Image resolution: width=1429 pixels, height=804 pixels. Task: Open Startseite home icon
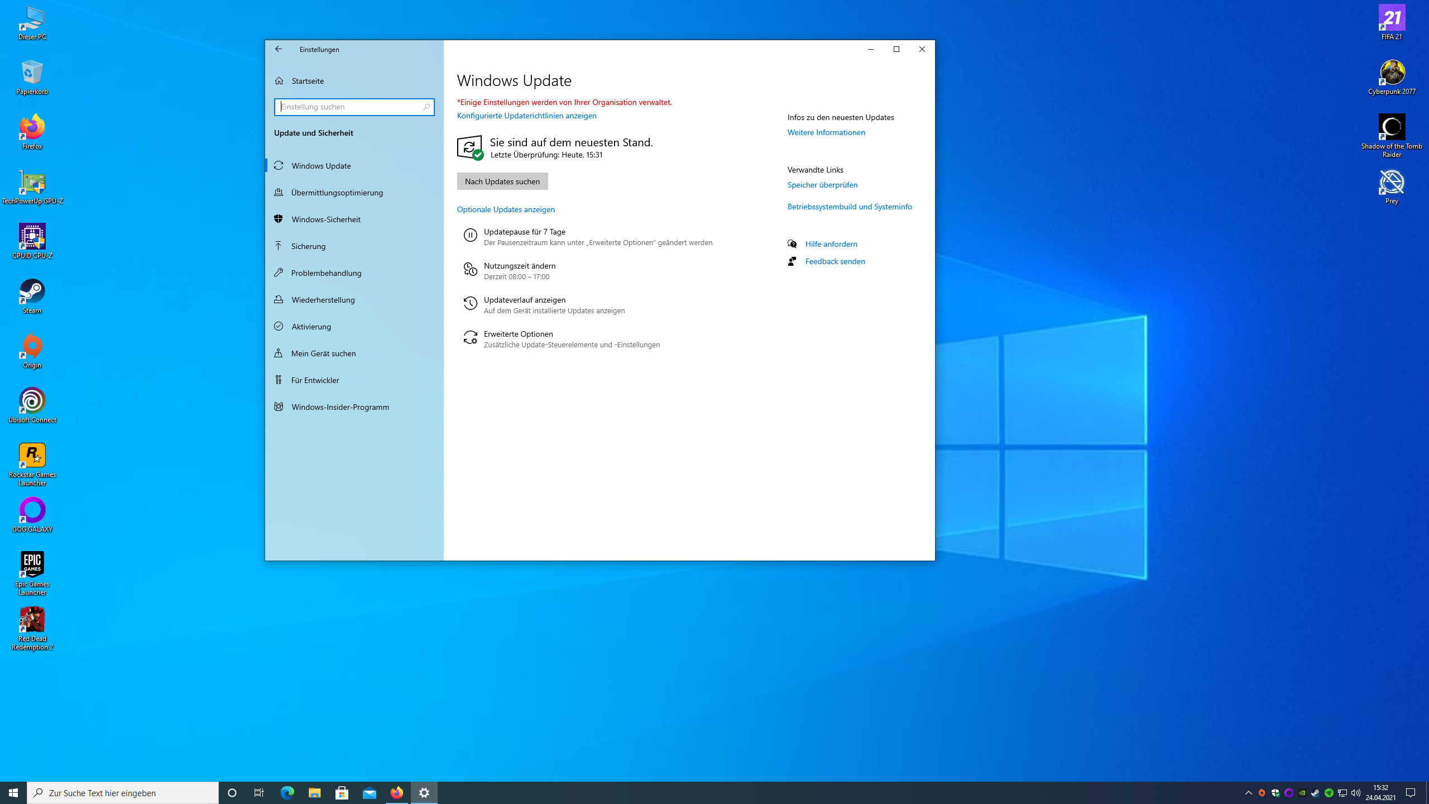[x=279, y=81]
